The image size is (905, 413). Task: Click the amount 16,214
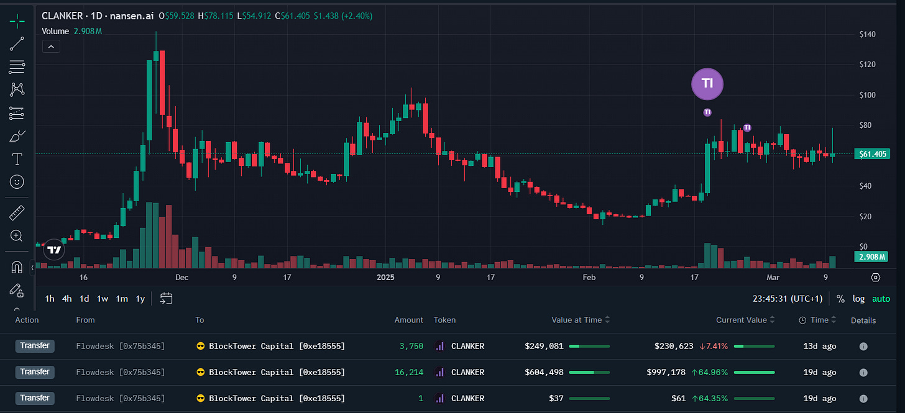click(409, 372)
